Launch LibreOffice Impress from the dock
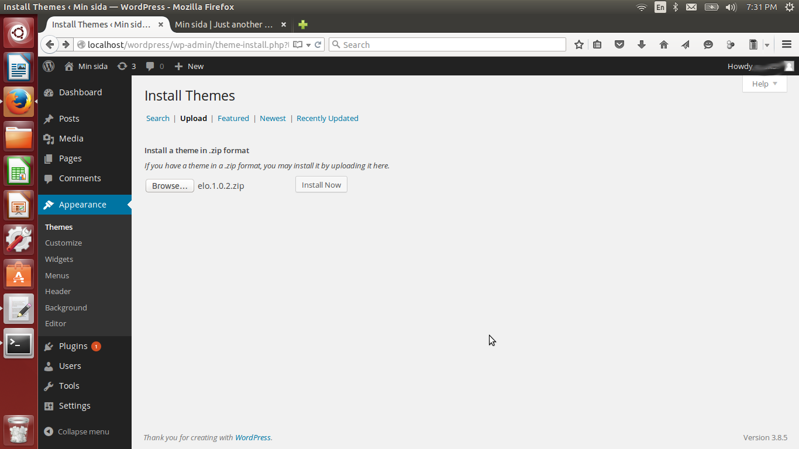This screenshot has width=799, height=449. (19, 205)
